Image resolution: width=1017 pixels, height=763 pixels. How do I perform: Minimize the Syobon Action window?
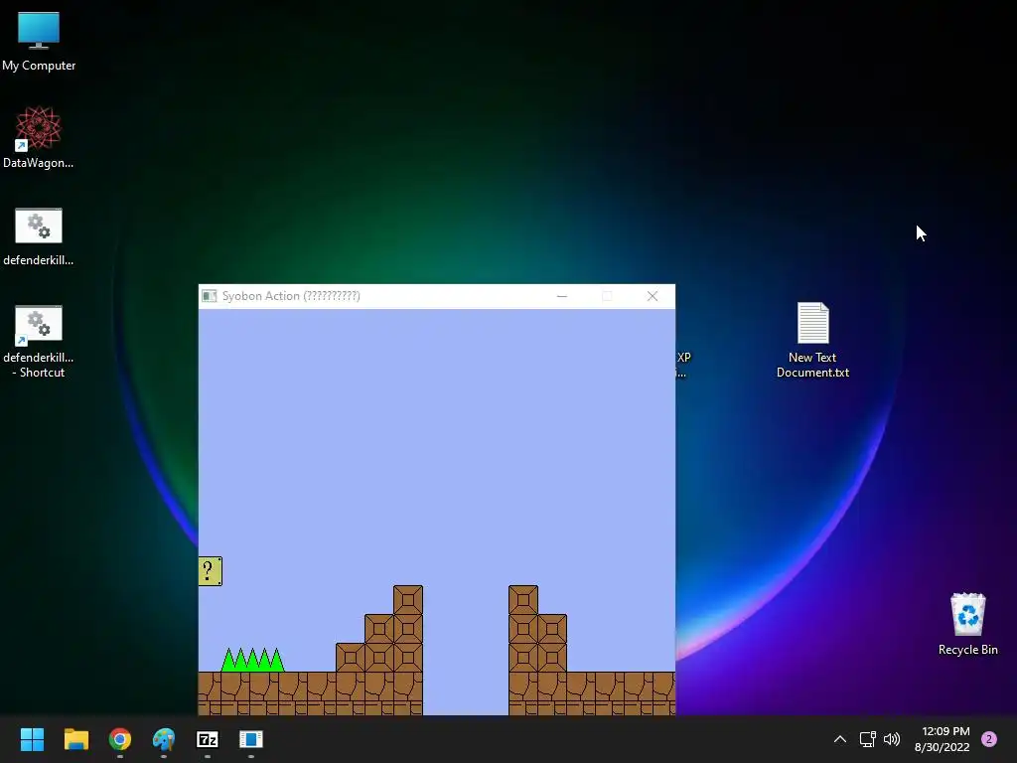point(562,296)
